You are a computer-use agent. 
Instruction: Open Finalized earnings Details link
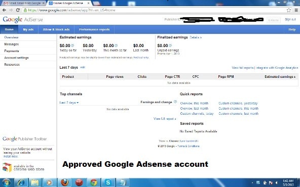point(196,37)
